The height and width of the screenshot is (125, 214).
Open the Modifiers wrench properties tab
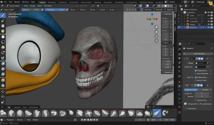pos(179,86)
